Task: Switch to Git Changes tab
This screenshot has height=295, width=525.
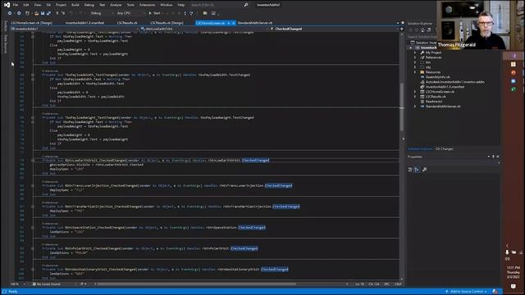Action: pos(444,149)
